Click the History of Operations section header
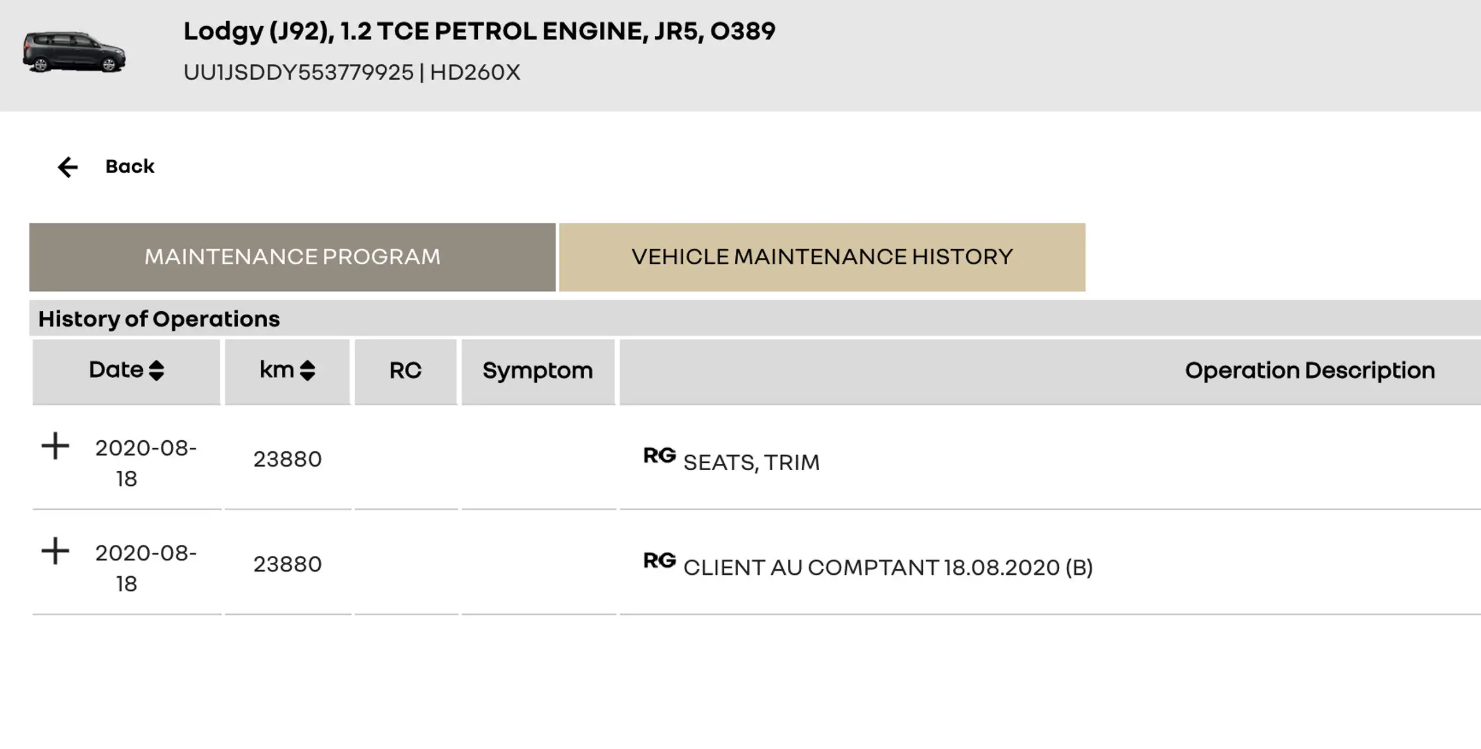The width and height of the screenshot is (1481, 749). (159, 319)
